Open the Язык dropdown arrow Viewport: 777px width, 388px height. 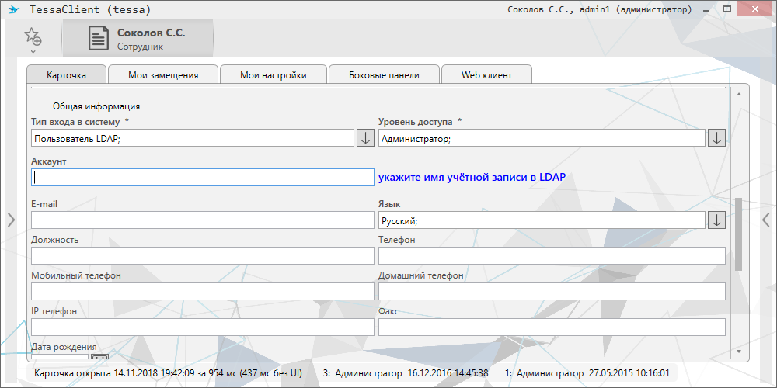coord(716,220)
